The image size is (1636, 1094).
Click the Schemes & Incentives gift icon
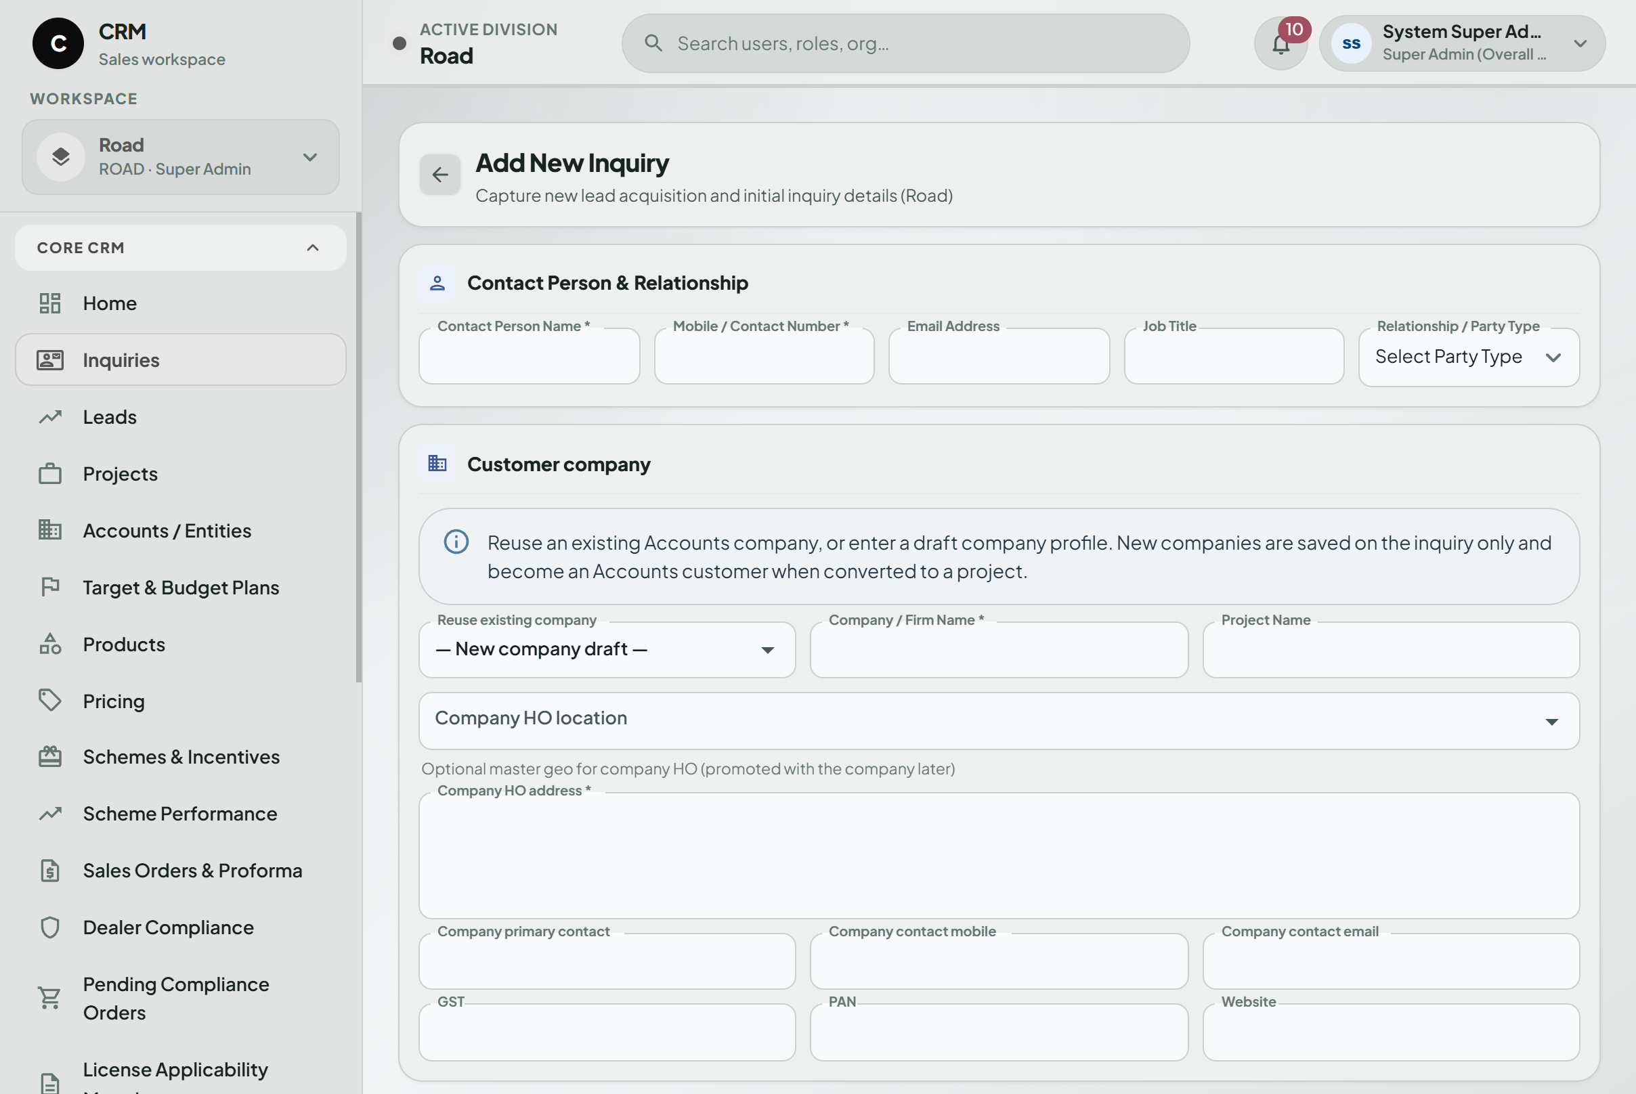pyautogui.click(x=50, y=757)
